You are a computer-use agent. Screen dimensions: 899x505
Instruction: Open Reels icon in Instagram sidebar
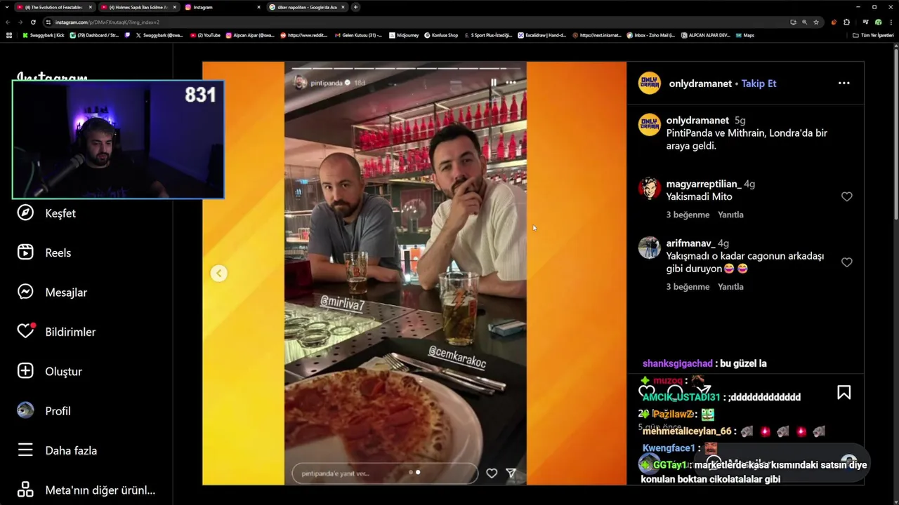25,252
